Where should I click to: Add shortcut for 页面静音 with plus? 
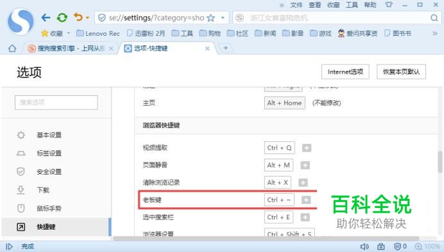coord(305,166)
